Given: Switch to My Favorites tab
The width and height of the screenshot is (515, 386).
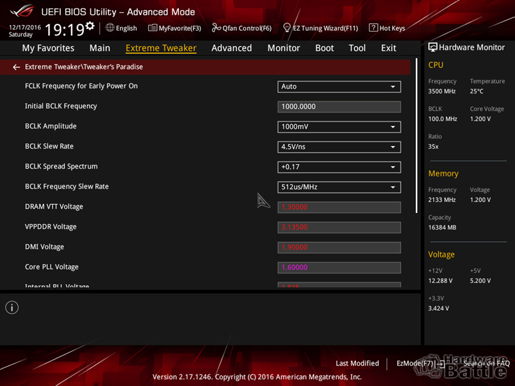Looking at the screenshot, I should [x=48, y=48].
